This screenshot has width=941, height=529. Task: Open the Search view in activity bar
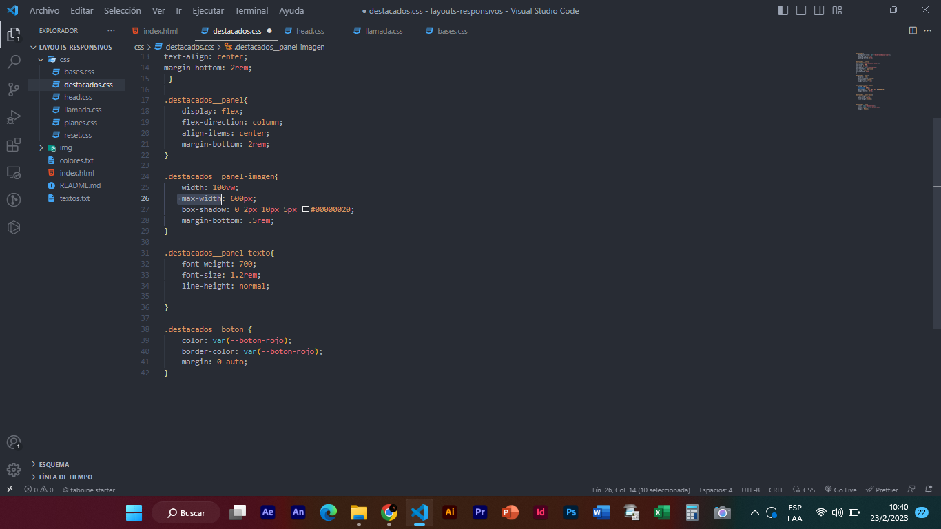[13, 62]
